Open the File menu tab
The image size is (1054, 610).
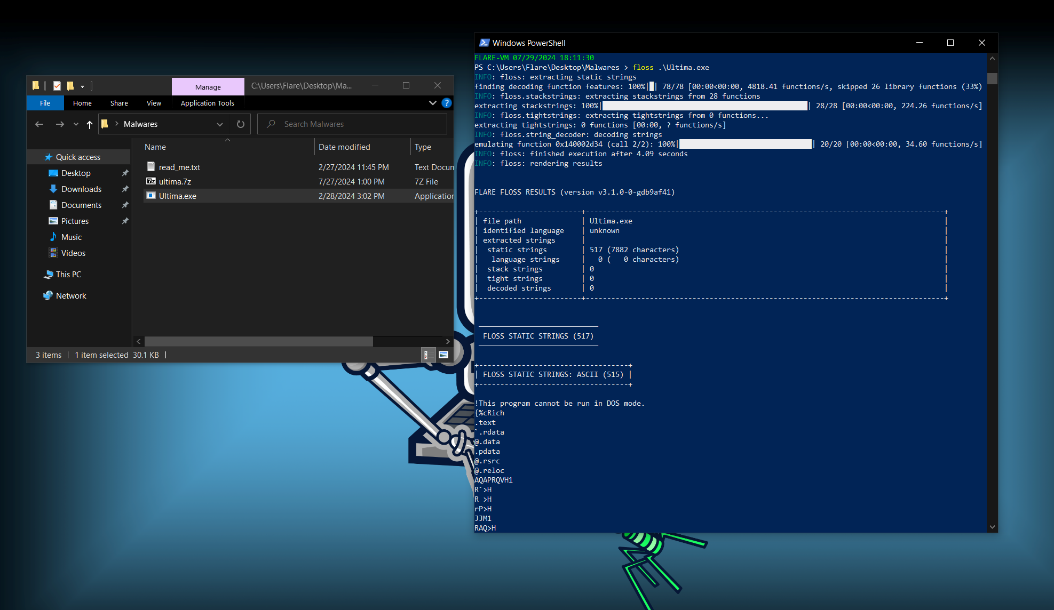[x=45, y=103]
